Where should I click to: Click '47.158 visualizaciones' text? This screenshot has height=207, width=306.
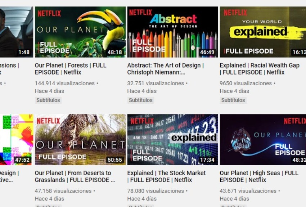coord(63,191)
